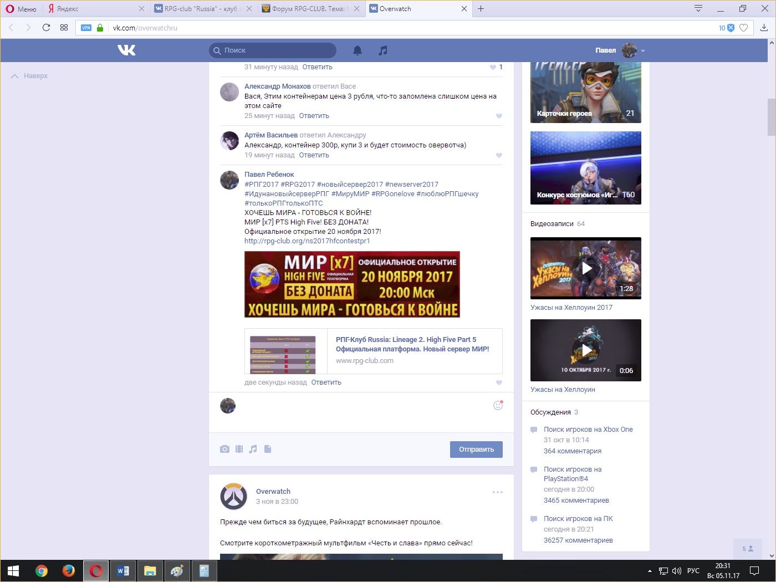Click the VK logo home icon
This screenshot has width=776, height=582.
(126, 50)
